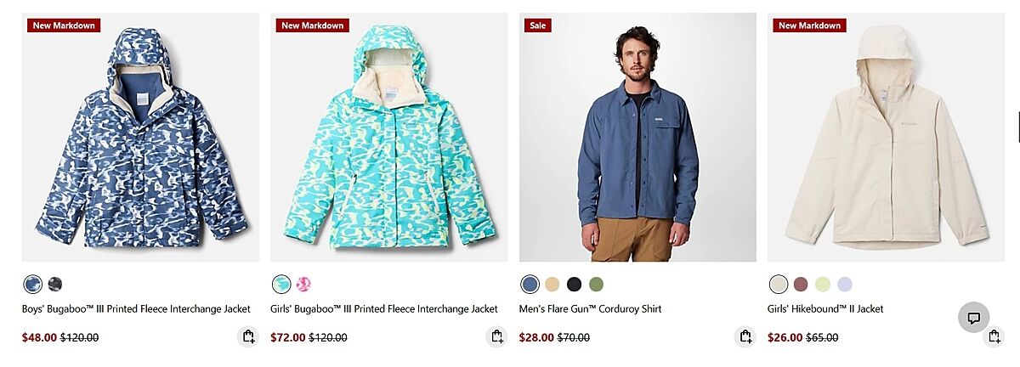
Task: Open Girls' Bugaboo III Printed Fleece Interchange Jacket link
Action: coord(384,309)
